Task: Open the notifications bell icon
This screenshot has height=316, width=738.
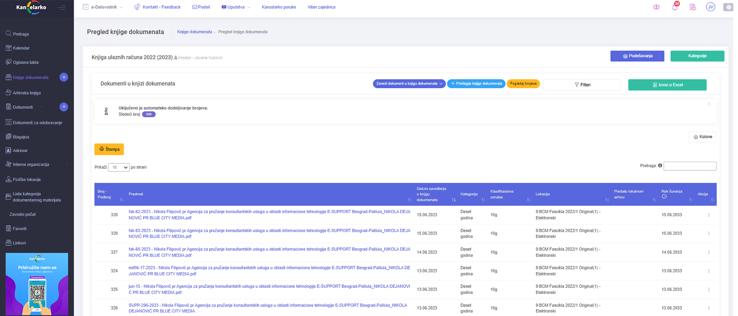Action: click(x=674, y=7)
